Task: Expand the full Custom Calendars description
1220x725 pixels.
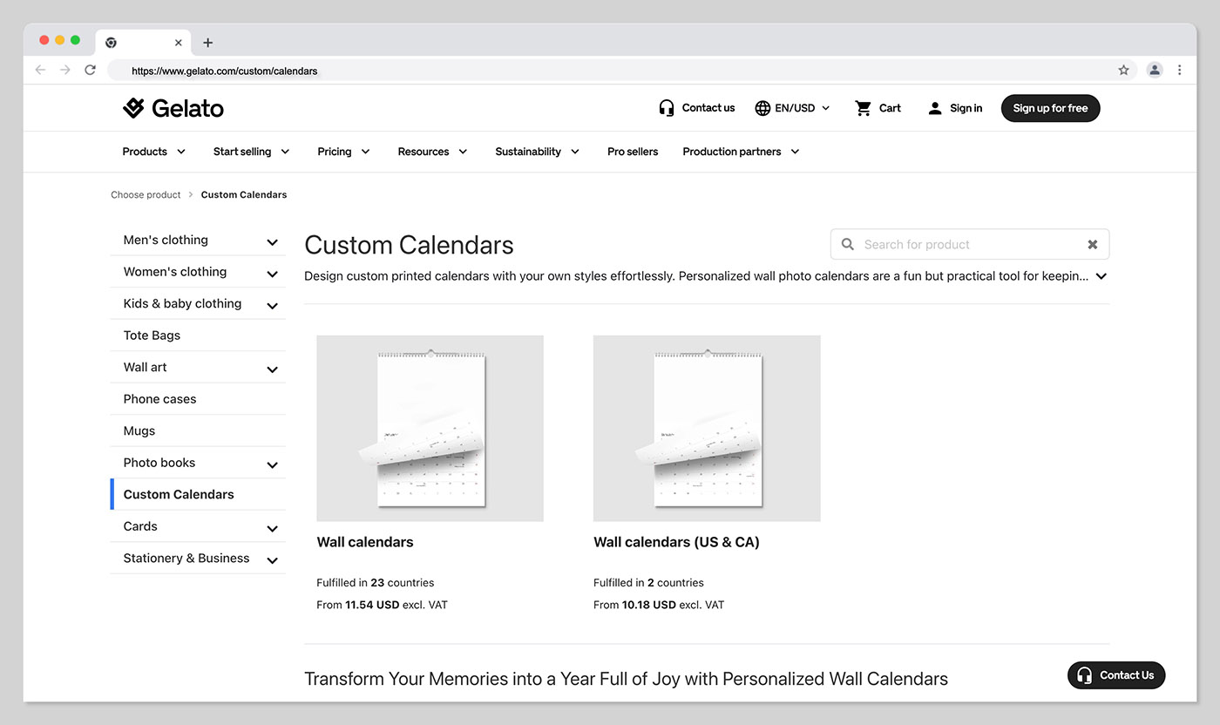Action: (1101, 276)
